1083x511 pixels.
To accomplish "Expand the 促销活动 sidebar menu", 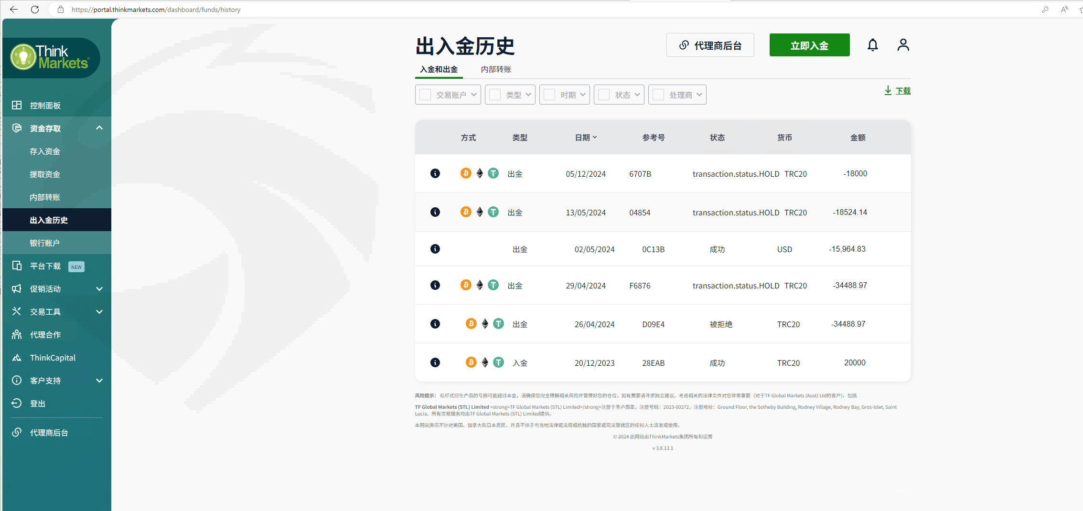I will coord(57,289).
